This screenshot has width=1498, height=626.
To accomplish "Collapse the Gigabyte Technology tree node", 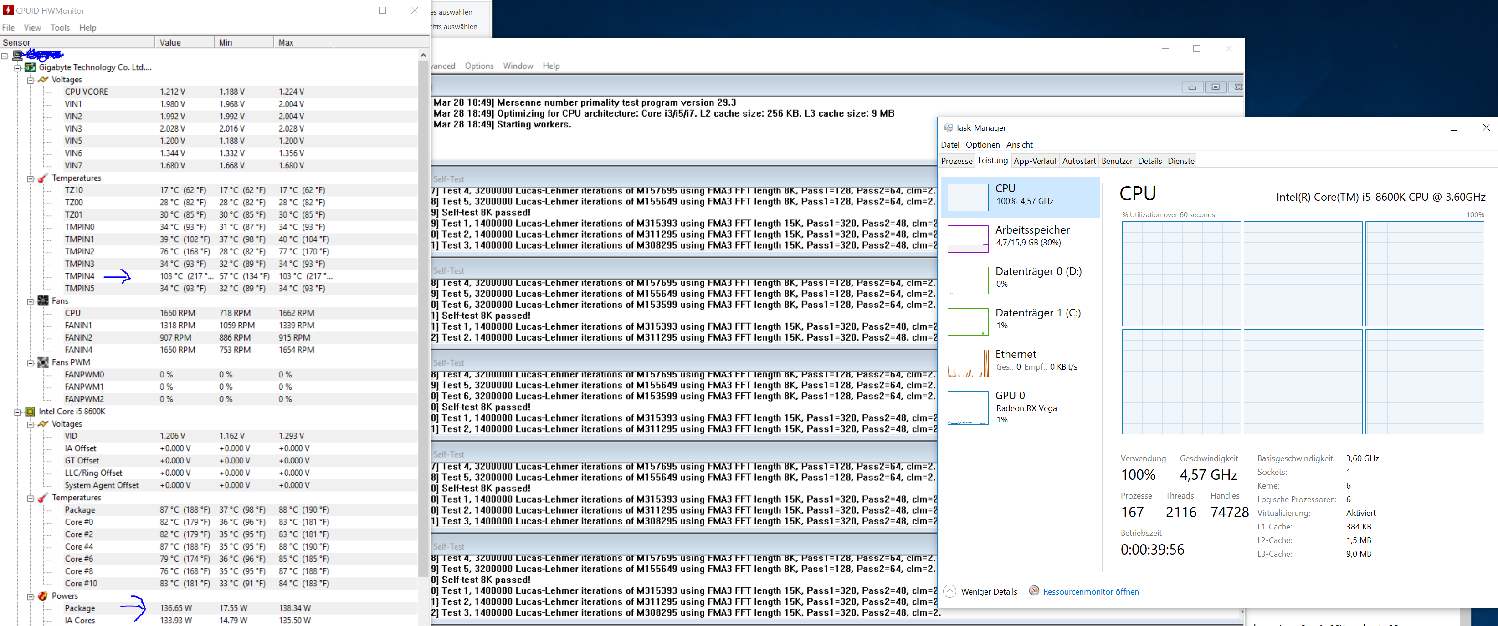I will point(17,68).
